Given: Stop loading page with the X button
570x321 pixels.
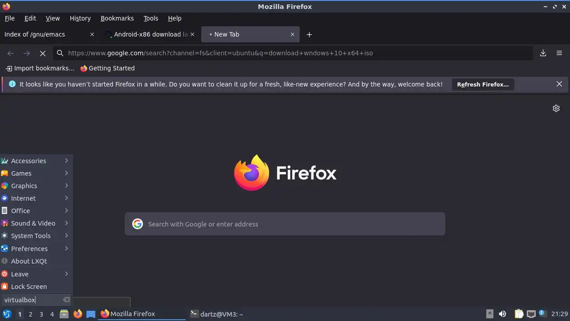Looking at the screenshot, I should click(x=43, y=53).
